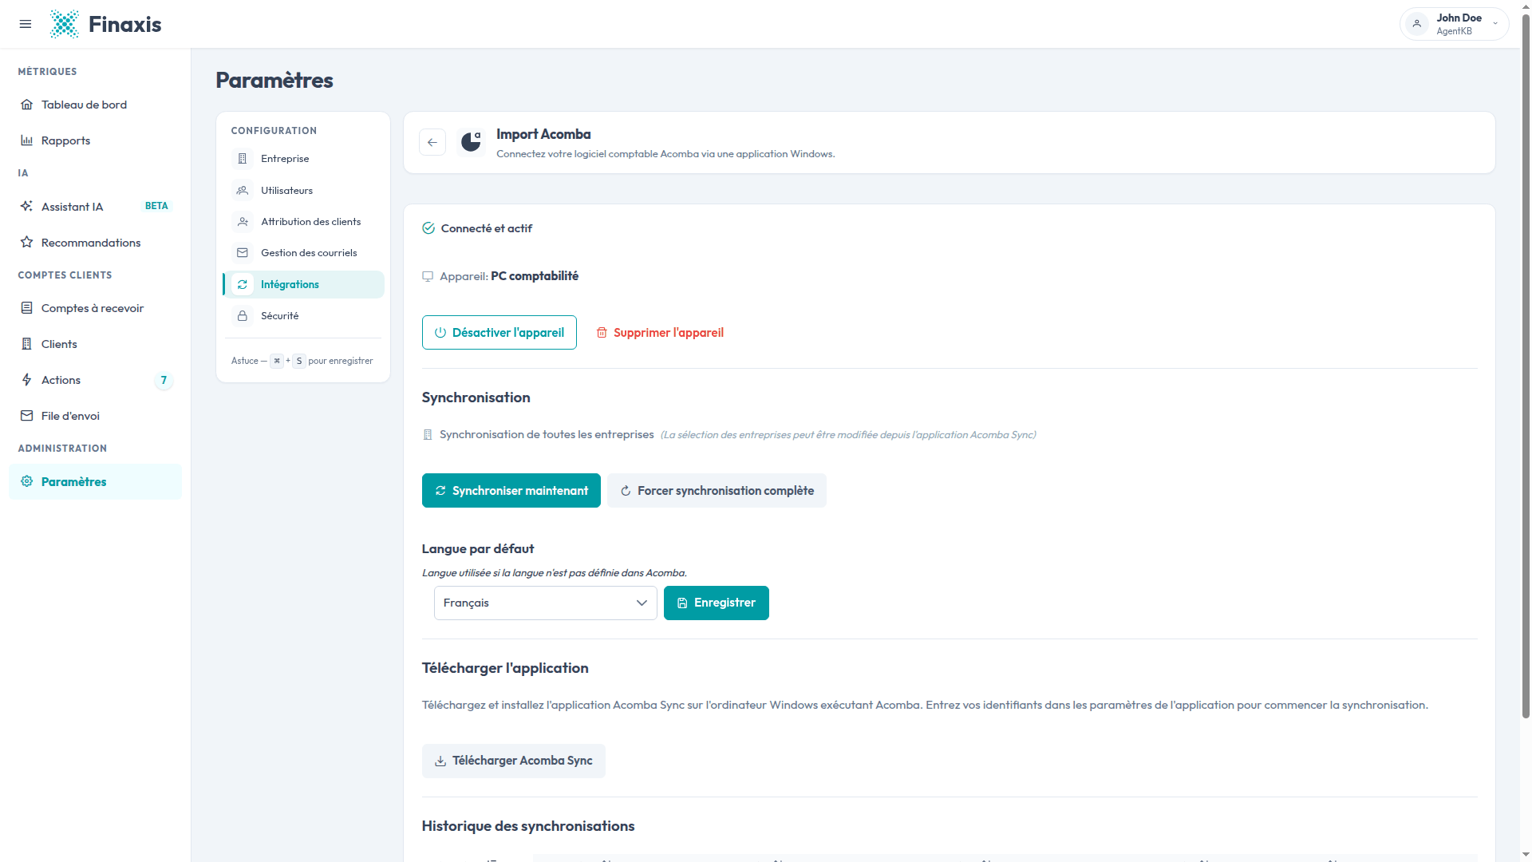Image resolution: width=1532 pixels, height=862 pixels.
Task: Open the Français language dropdown
Action: tap(546, 603)
